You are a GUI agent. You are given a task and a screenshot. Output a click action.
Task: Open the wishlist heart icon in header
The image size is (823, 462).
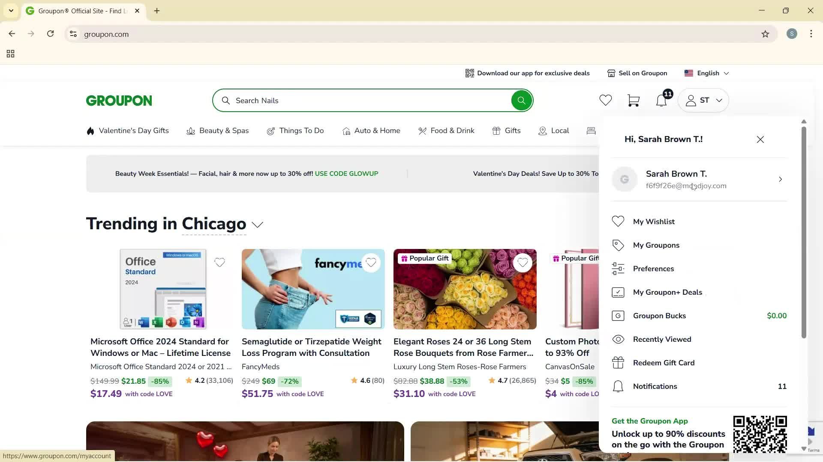tap(605, 100)
